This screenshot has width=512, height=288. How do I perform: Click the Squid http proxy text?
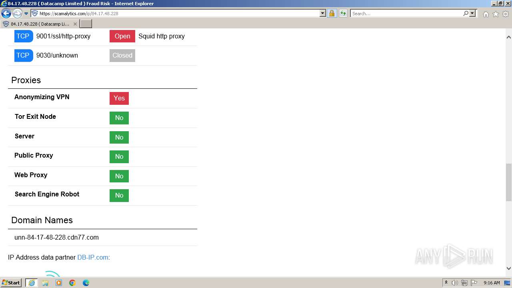162,36
